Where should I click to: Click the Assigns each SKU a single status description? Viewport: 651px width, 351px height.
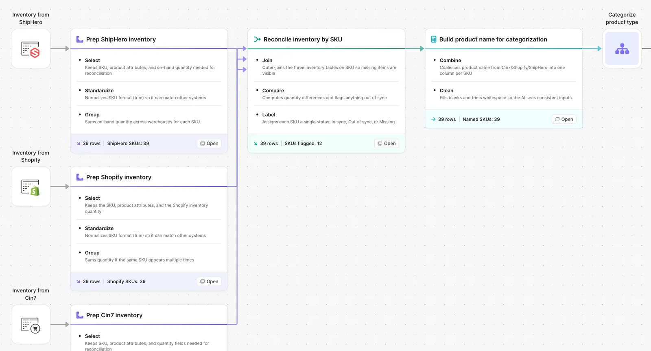[x=328, y=122]
